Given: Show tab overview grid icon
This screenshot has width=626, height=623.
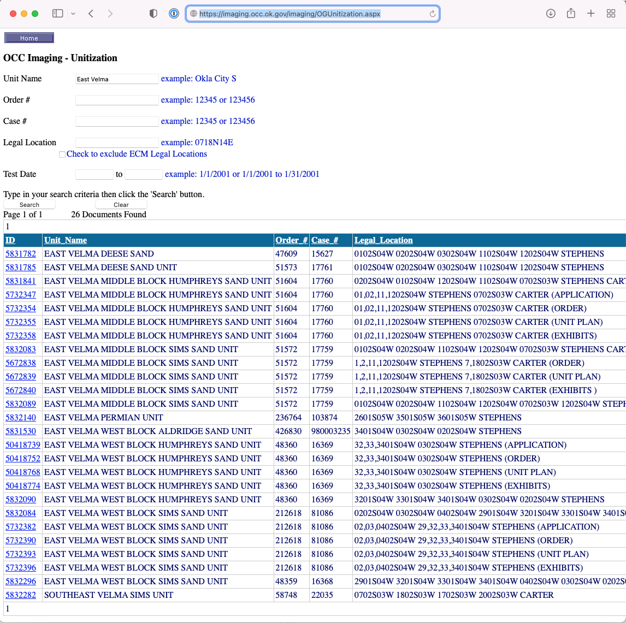Looking at the screenshot, I should click(611, 14).
